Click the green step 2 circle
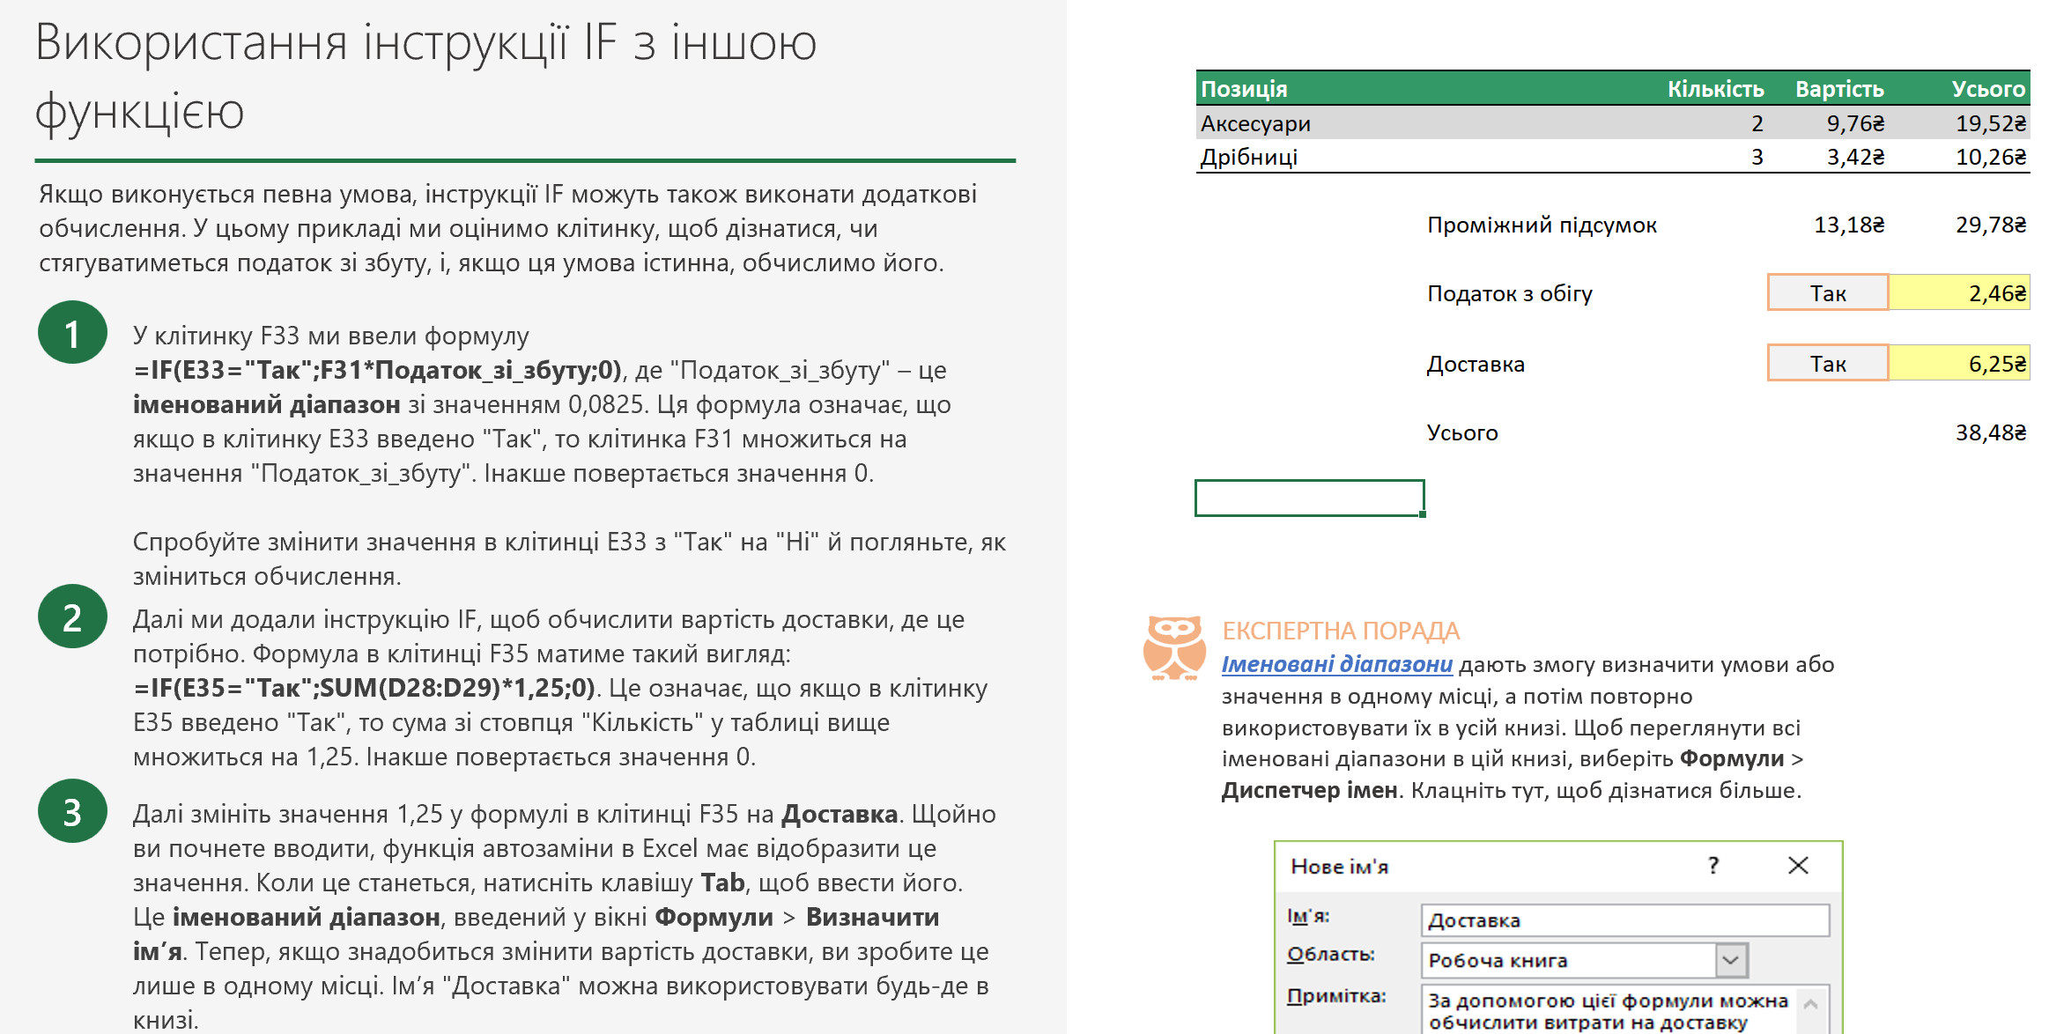This screenshot has width=2049, height=1034. click(x=72, y=617)
